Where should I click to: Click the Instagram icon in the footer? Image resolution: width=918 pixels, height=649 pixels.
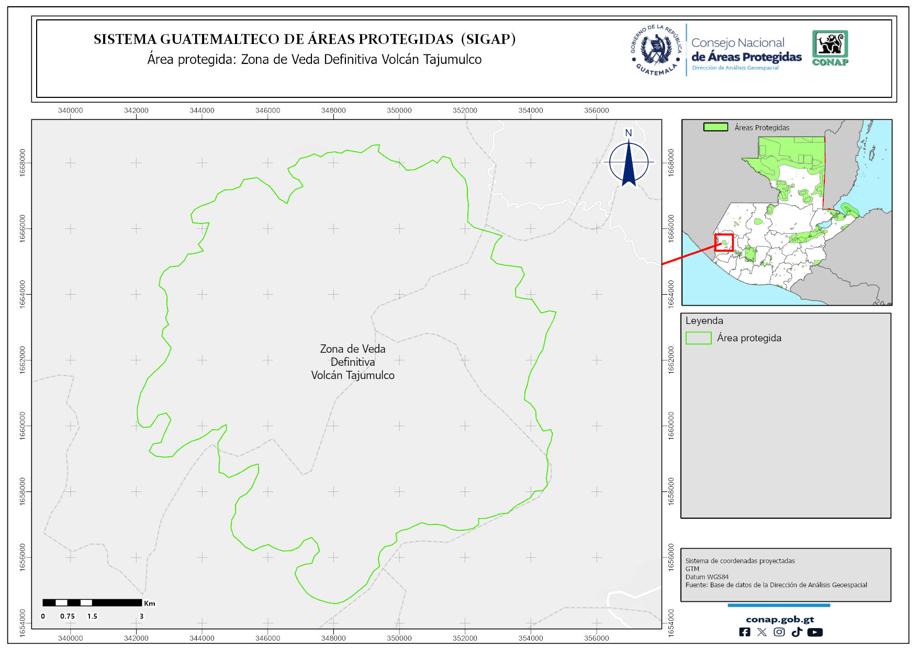tap(779, 632)
